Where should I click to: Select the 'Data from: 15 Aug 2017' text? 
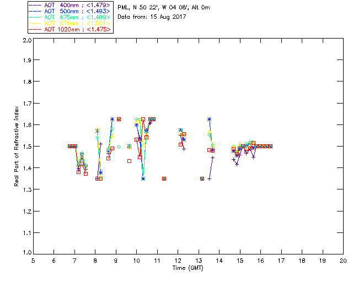click(x=152, y=17)
